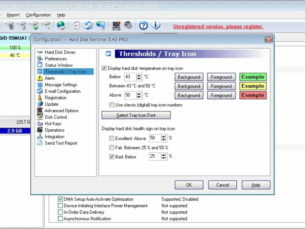Click Background button for Between 43 and 50 row
The image size is (305, 229).
point(189,86)
